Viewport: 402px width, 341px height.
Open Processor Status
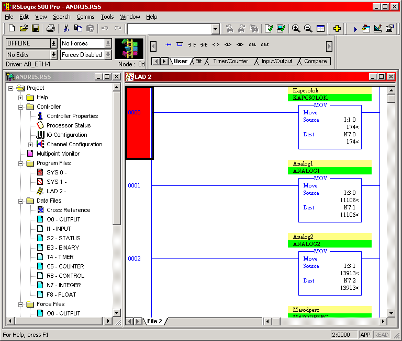(69, 126)
